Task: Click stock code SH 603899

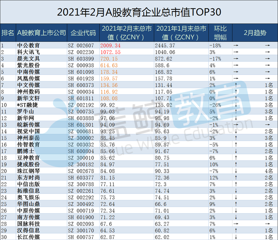Action: tap(81, 59)
